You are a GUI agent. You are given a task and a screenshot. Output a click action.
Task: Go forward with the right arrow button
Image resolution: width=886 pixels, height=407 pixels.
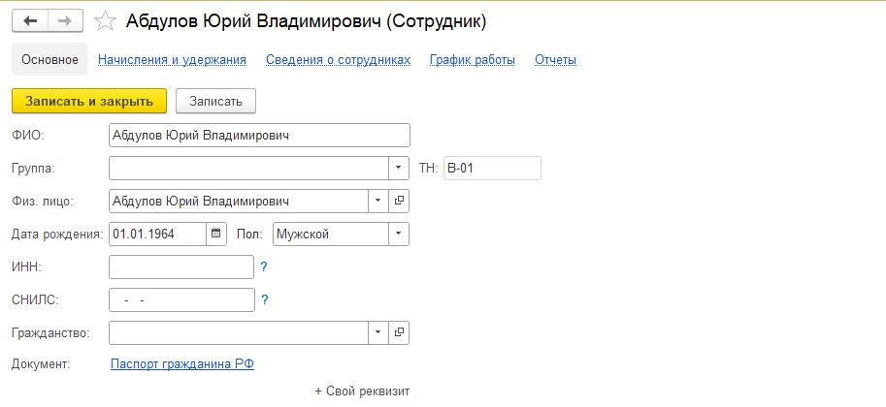(66, 21)
